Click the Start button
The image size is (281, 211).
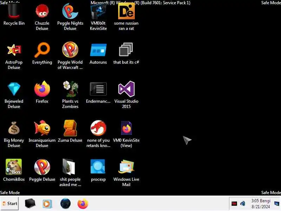9,204
